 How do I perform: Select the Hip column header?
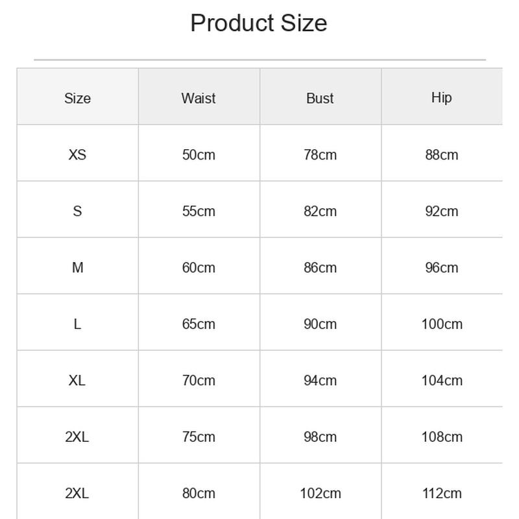coord(442,98)
